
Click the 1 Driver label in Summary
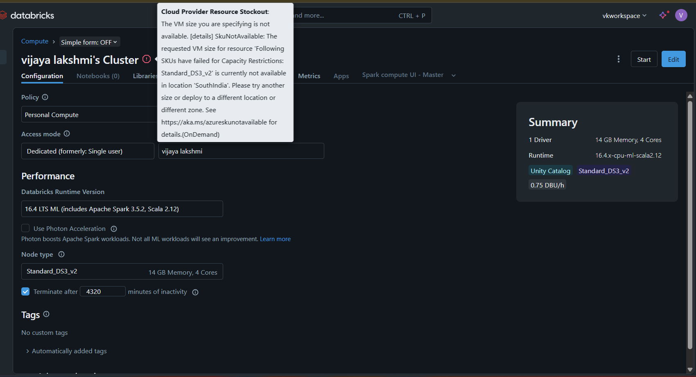[540, 140]
